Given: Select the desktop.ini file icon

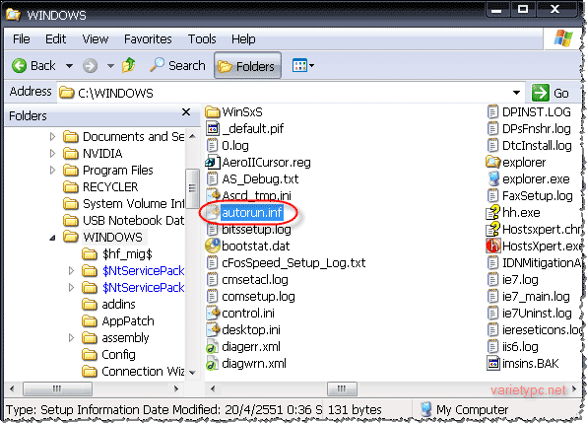Looking at the screenshot, I should [x=213, y=329].
